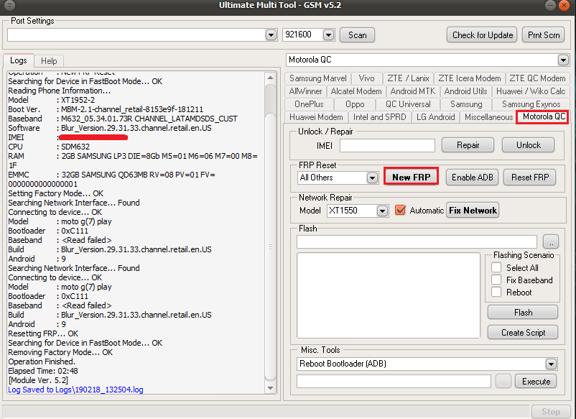
Task: Click the Fix Network button
Action: pyautogui.click(x=473, y=211)
